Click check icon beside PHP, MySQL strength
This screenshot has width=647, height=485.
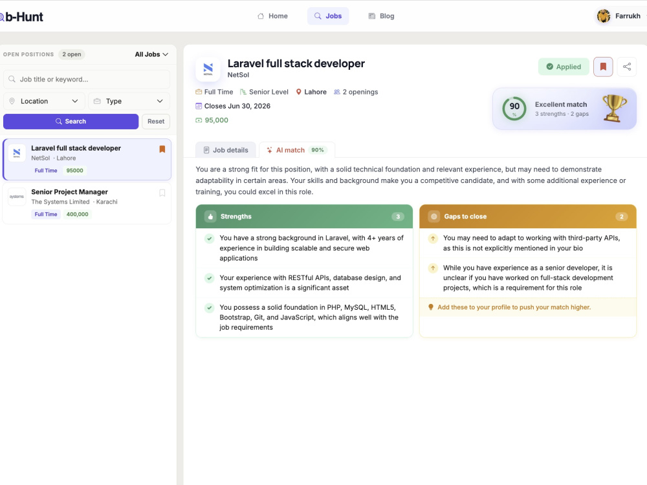pos(210,308)
